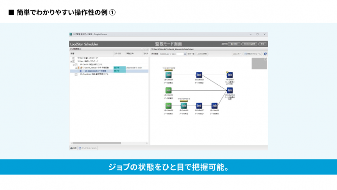Select the JN-DataCollect tree row
Screen dimensions: 337x190
109,71
